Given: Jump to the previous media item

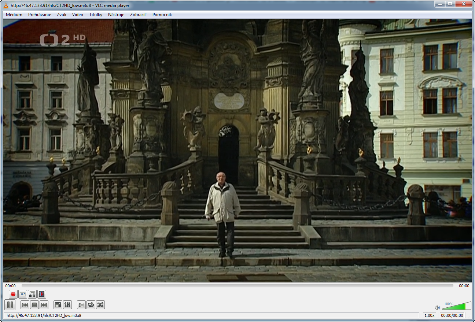Looking at the screenshot, I should click(x=25, y=305).
